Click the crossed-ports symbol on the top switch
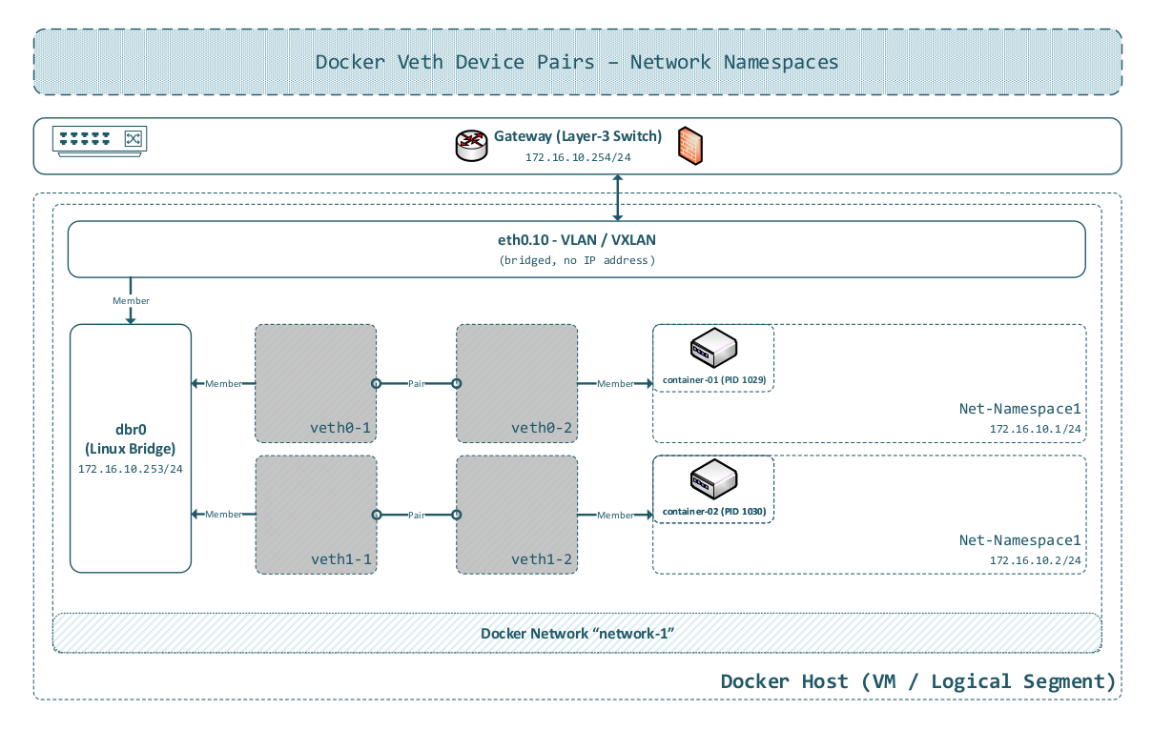 (x=133, y=138)
